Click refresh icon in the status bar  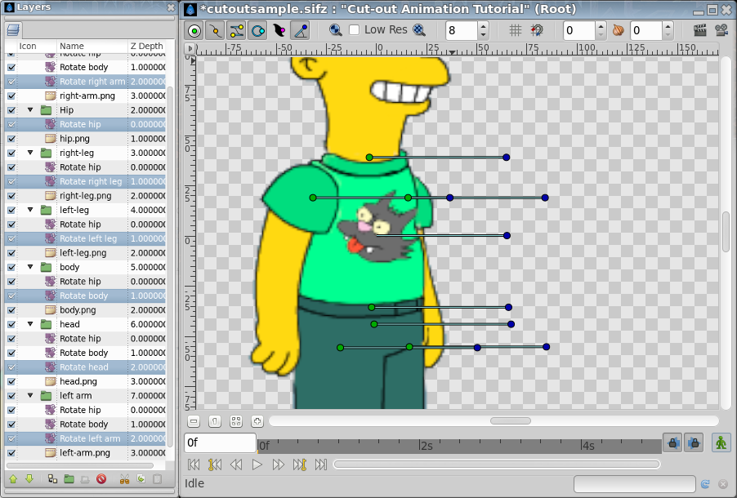pos(705,484)
